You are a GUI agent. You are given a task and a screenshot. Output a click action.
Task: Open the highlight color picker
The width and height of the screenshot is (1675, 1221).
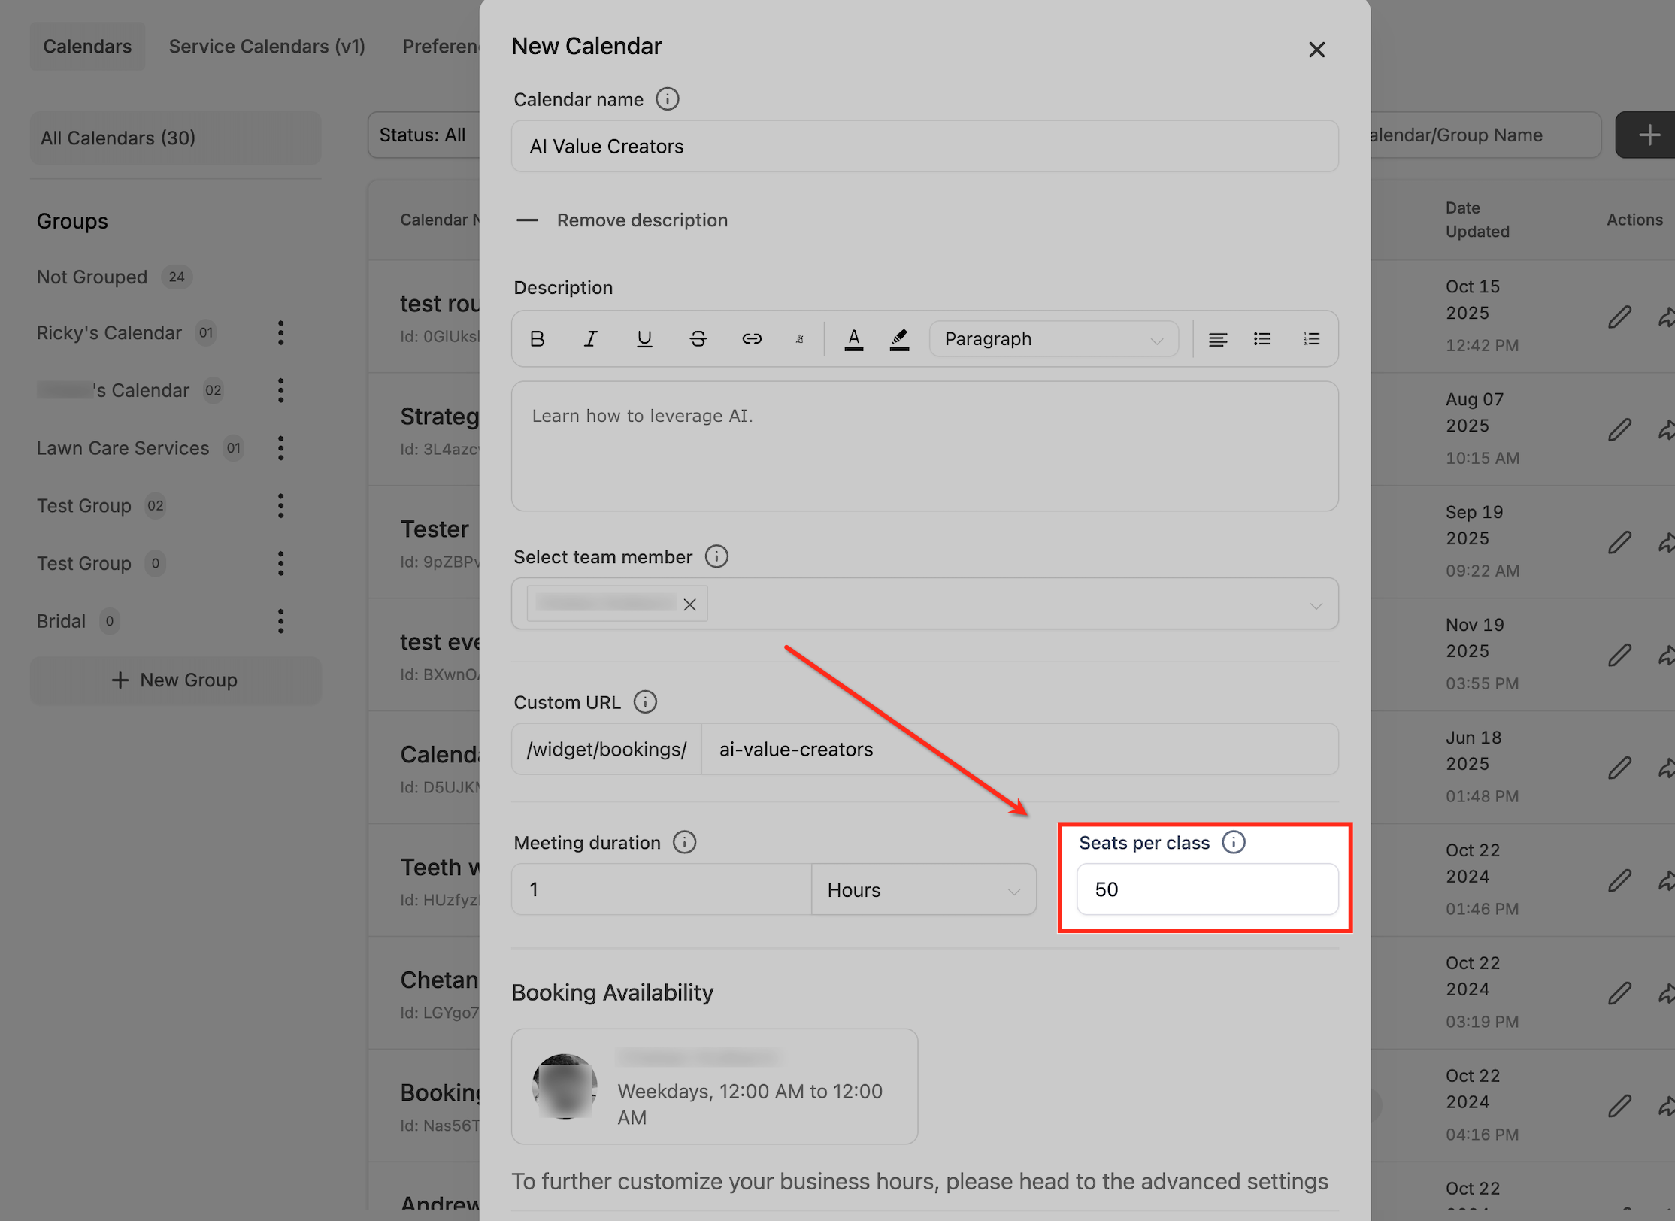[899, 339]
